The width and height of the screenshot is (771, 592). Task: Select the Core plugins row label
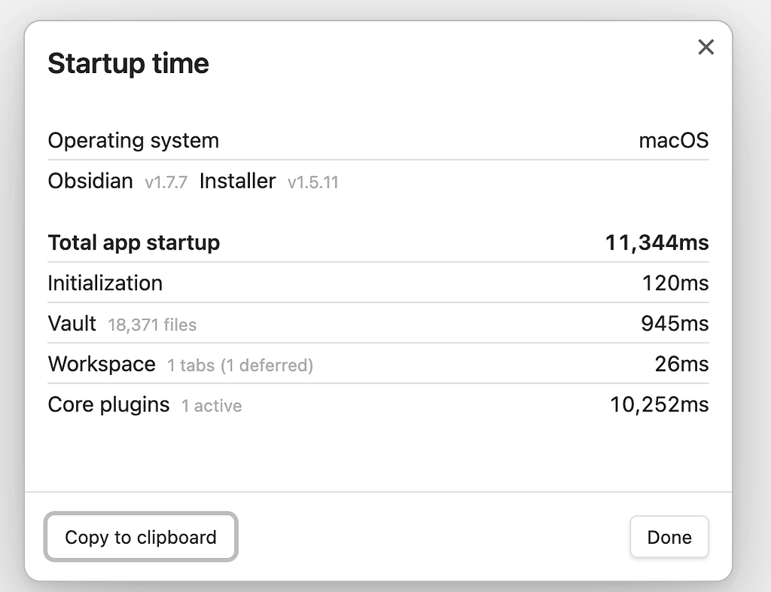110,404
